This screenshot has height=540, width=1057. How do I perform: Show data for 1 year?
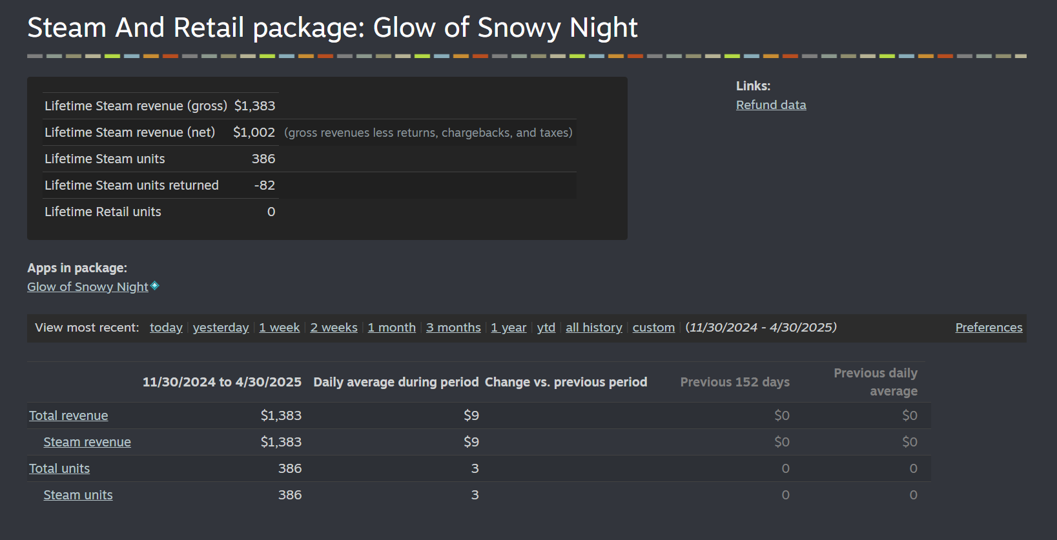tap(509, 328)
